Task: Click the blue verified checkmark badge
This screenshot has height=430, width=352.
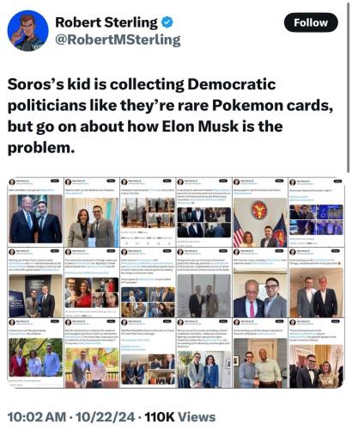Action: tap(167, 22)
